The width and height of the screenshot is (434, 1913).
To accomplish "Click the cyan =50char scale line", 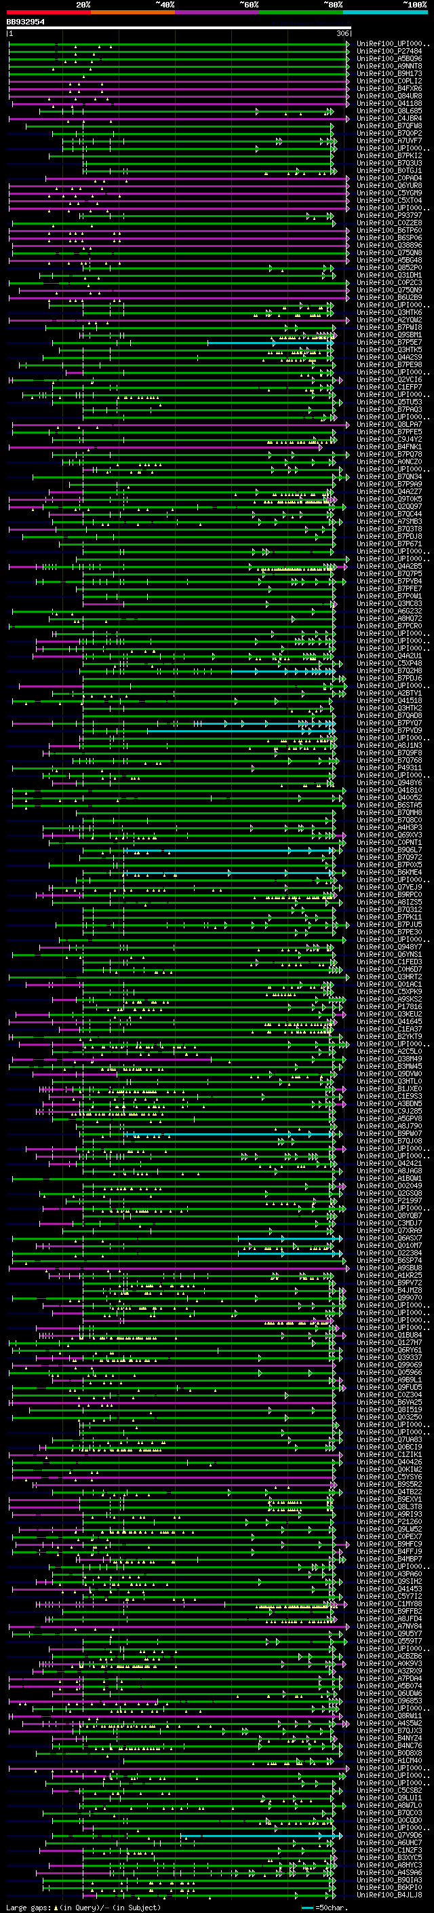I will (308, 1908).
